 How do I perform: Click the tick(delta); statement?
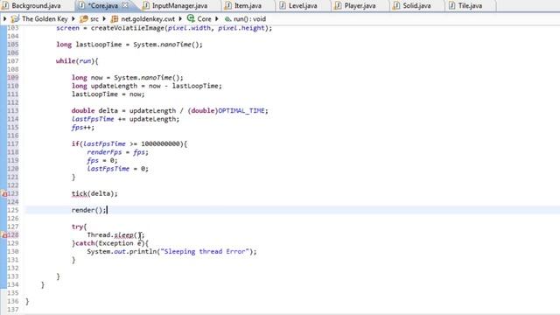(94, 193)
